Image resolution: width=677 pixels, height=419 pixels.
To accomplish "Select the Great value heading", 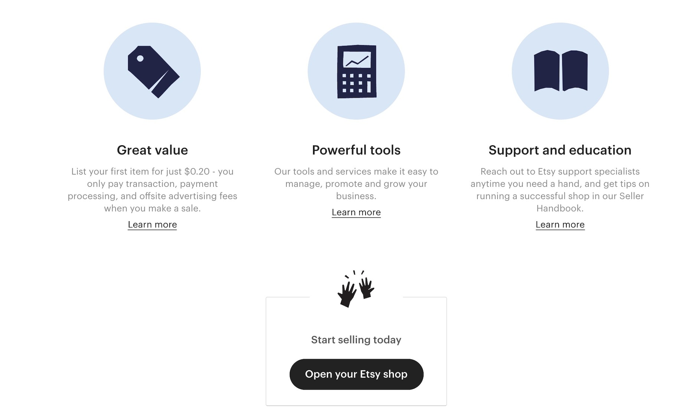I will coord(152,150).
